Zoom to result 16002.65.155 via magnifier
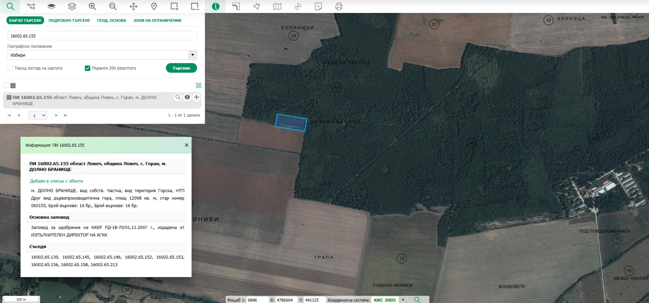 [x=178, y=97]
